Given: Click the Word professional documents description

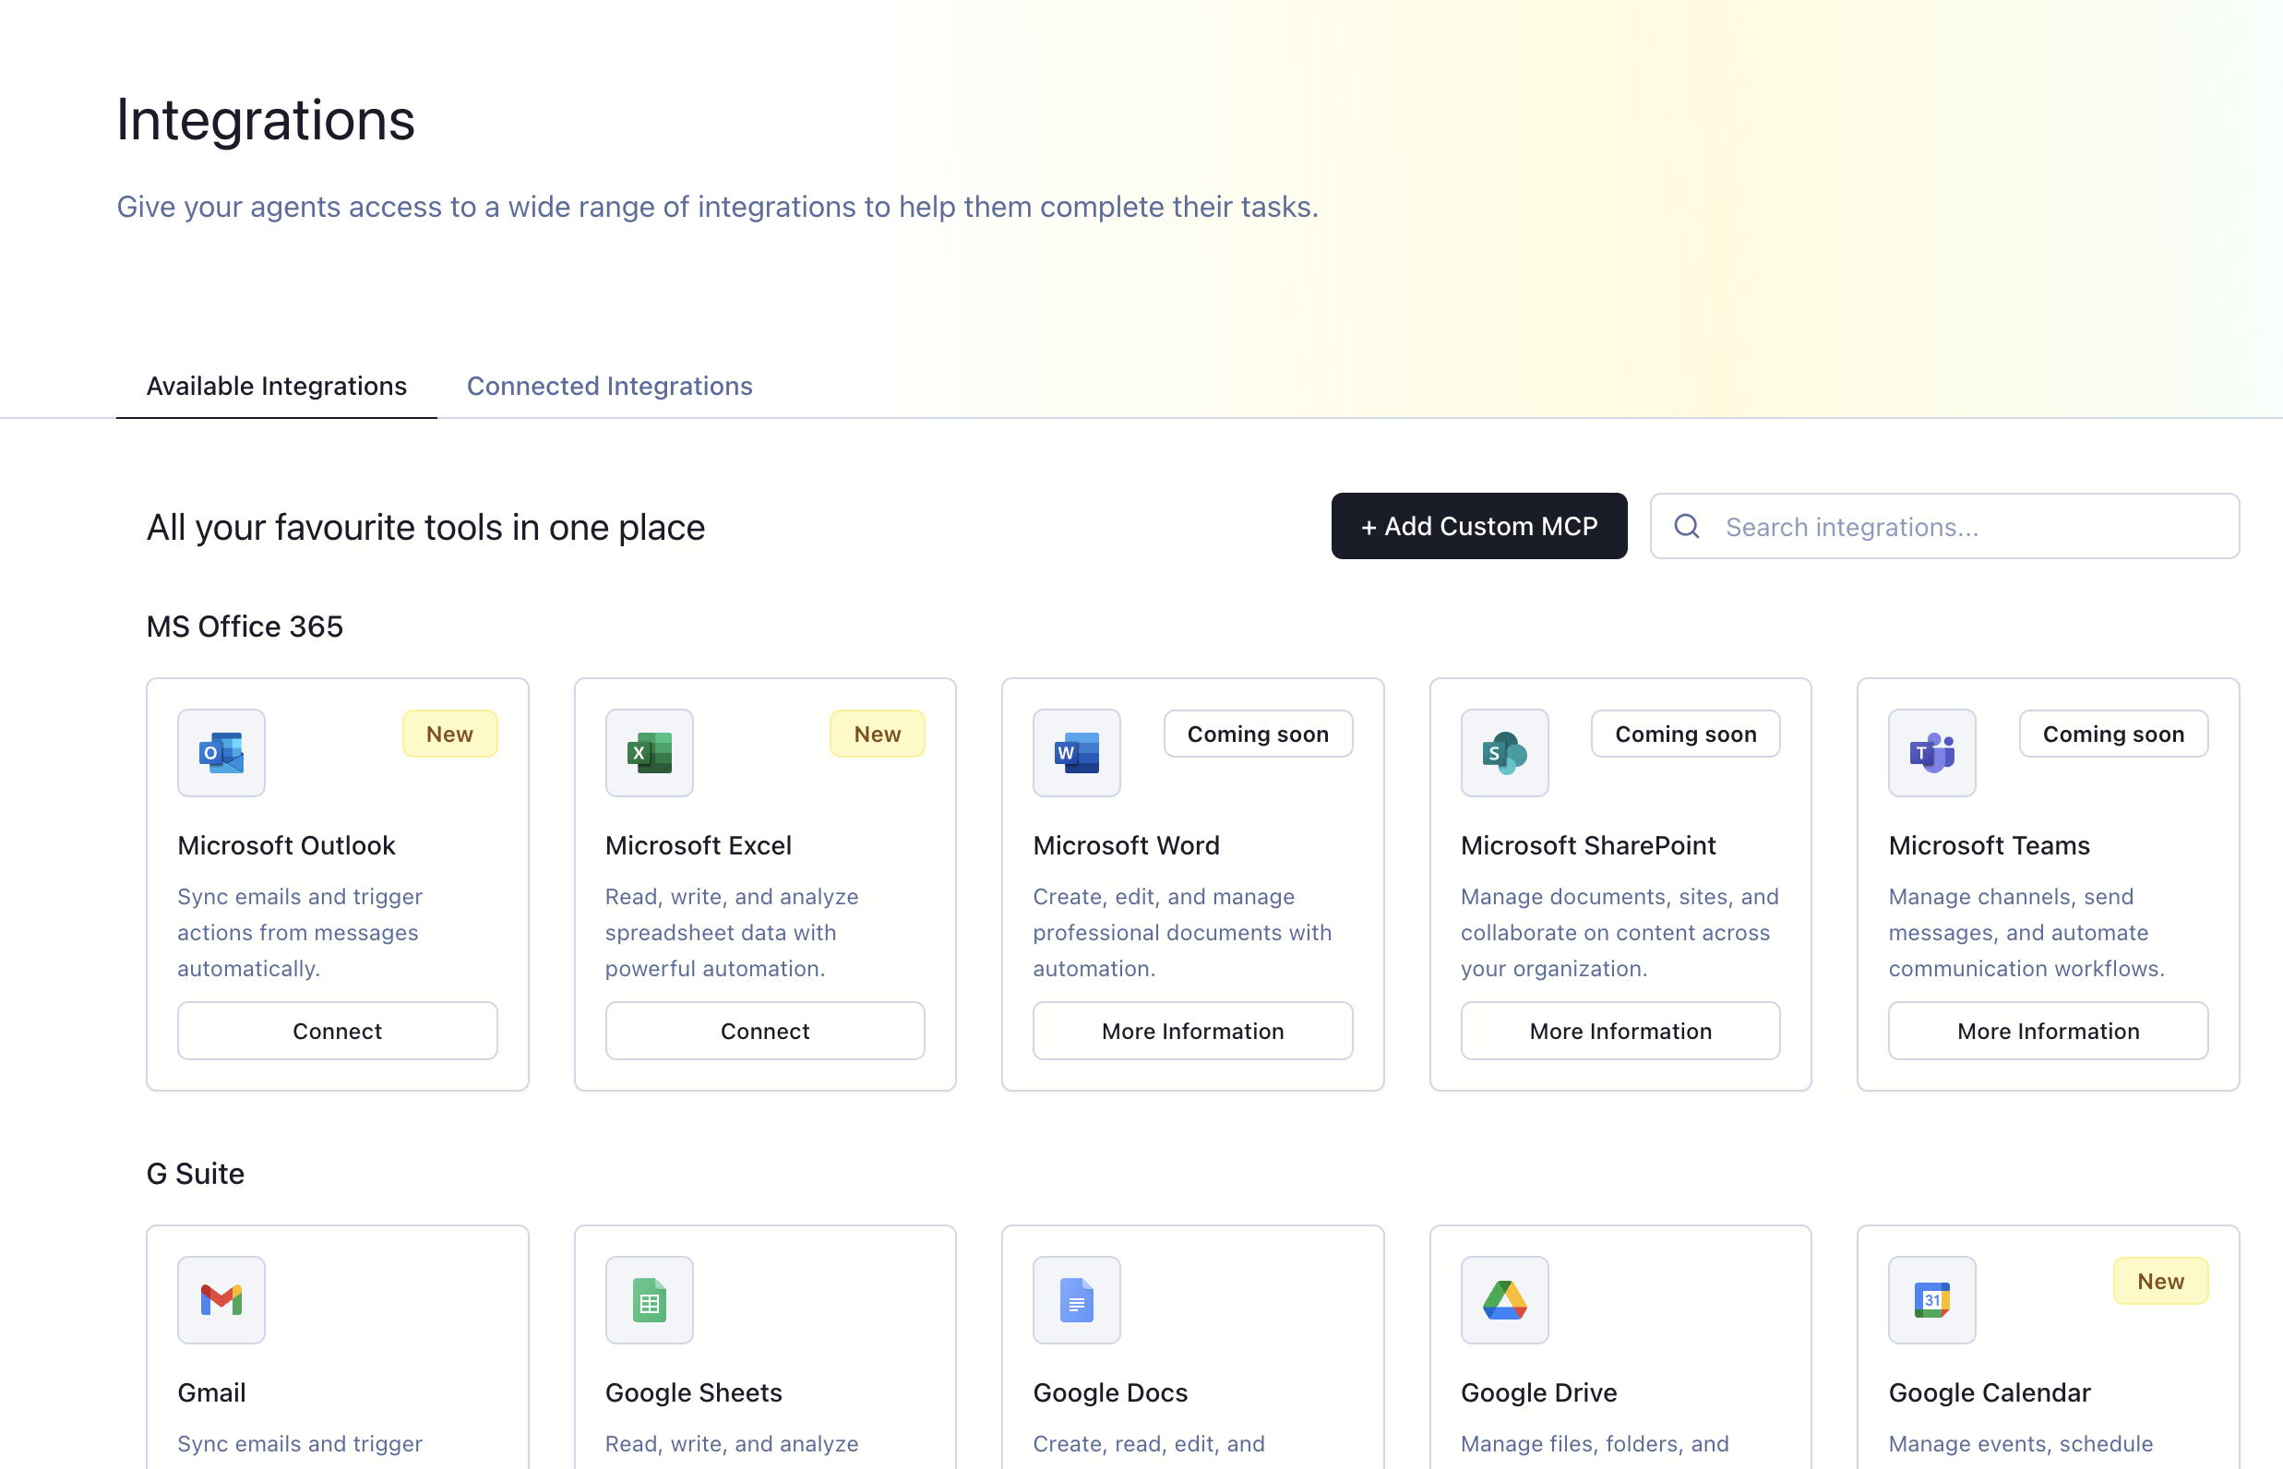Looking at the screenshot, I should (1182, 932).
